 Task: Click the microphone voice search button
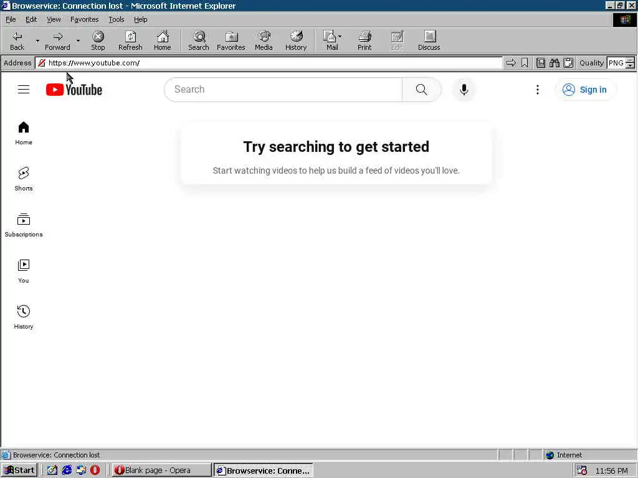(464, 90)
